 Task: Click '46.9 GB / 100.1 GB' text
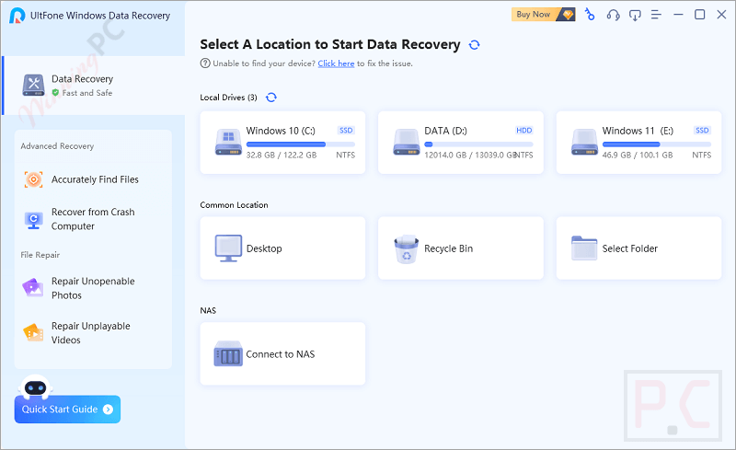[x=638, y=155]
